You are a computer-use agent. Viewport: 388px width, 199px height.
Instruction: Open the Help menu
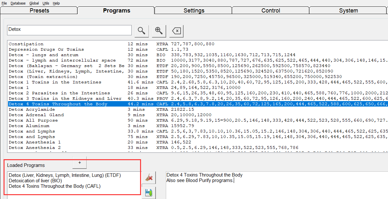point(56,3)
